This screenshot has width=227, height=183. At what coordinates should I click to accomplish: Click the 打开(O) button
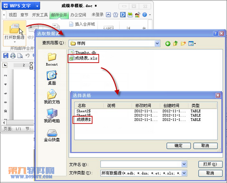210,165
